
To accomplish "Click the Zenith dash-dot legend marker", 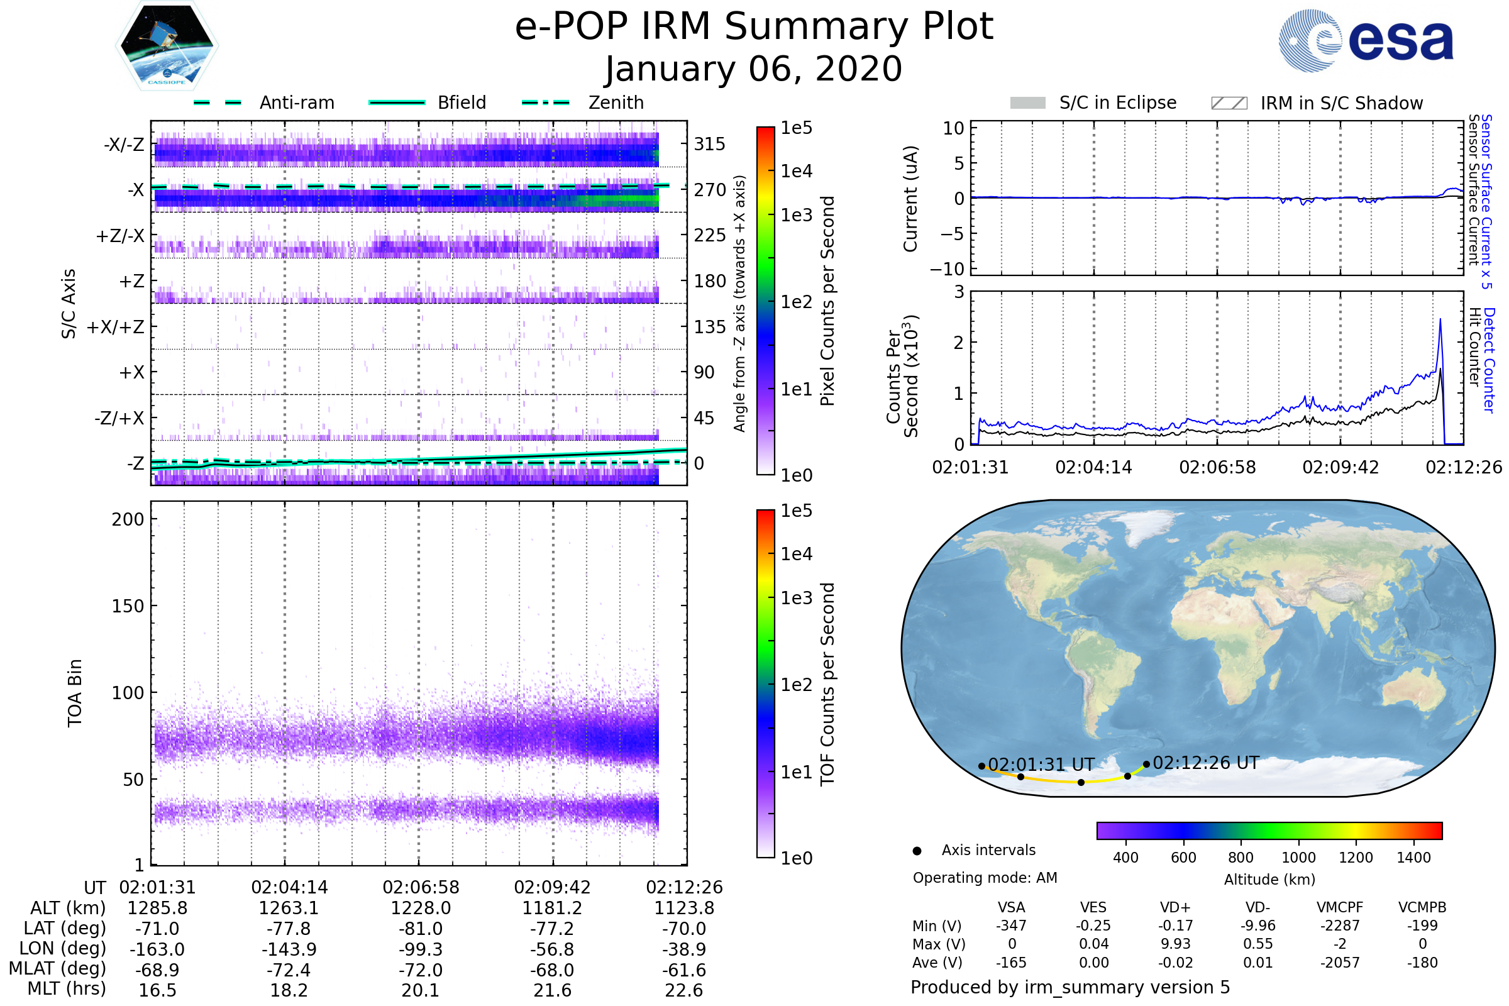I will point(546,102).
